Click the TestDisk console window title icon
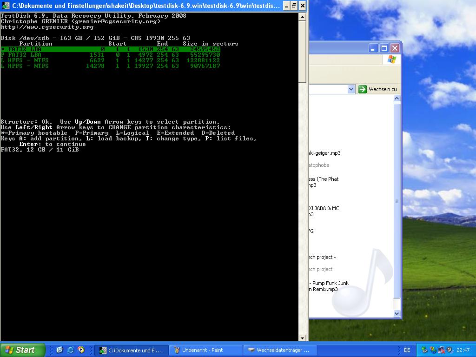This screenshot has width=476, height=357. tap(6, 6)
